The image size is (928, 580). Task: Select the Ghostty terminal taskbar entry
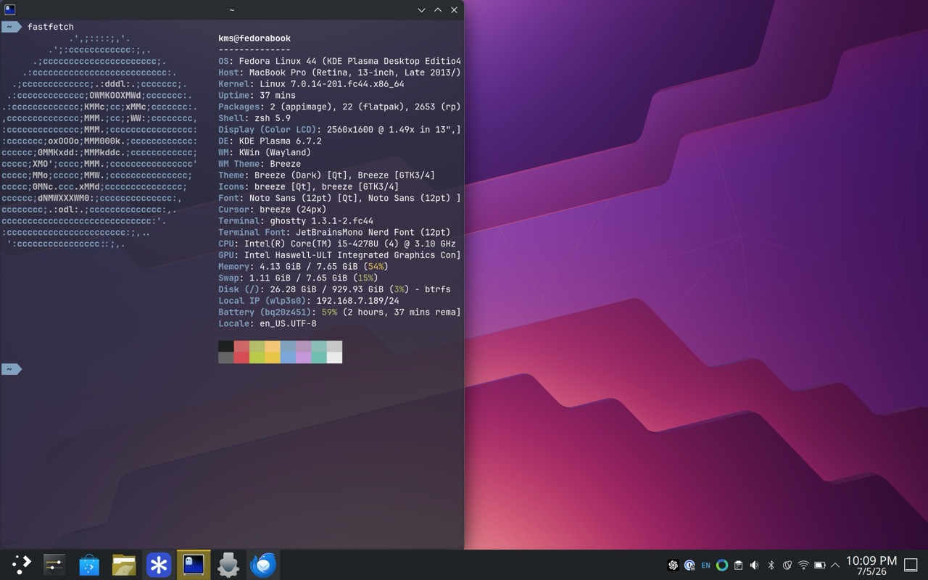[194, 565]
